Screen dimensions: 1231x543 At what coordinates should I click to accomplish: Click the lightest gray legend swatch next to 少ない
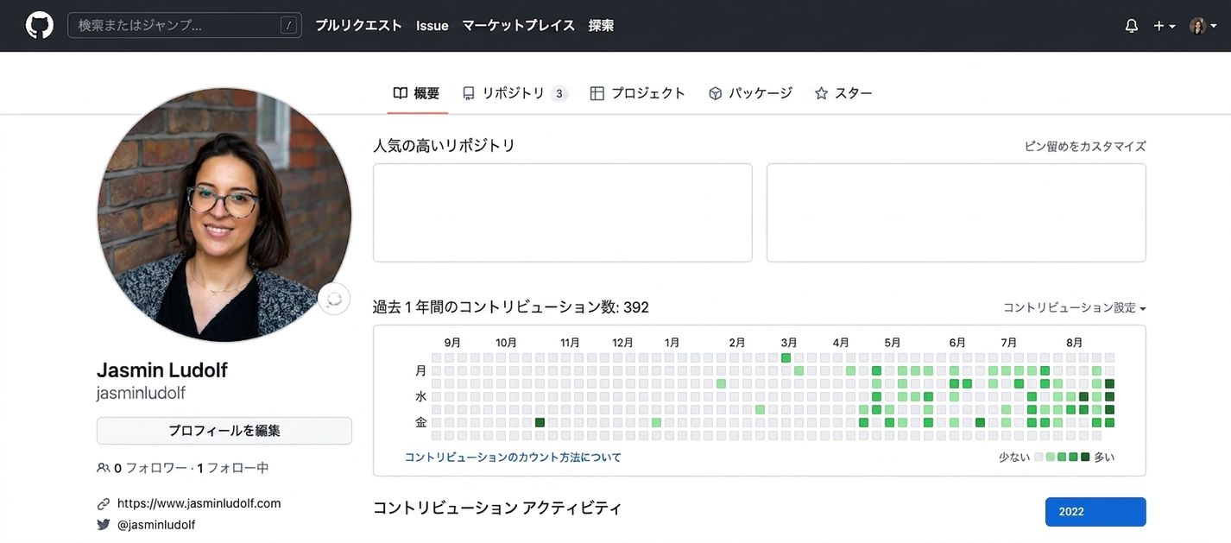[1038, 458]
